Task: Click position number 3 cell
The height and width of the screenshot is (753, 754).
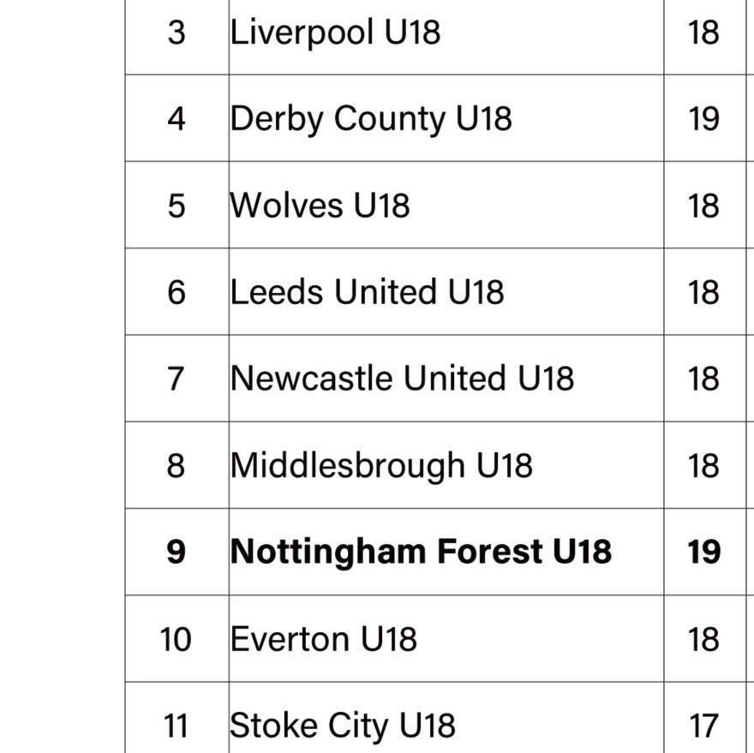Action: coord(176,33)
